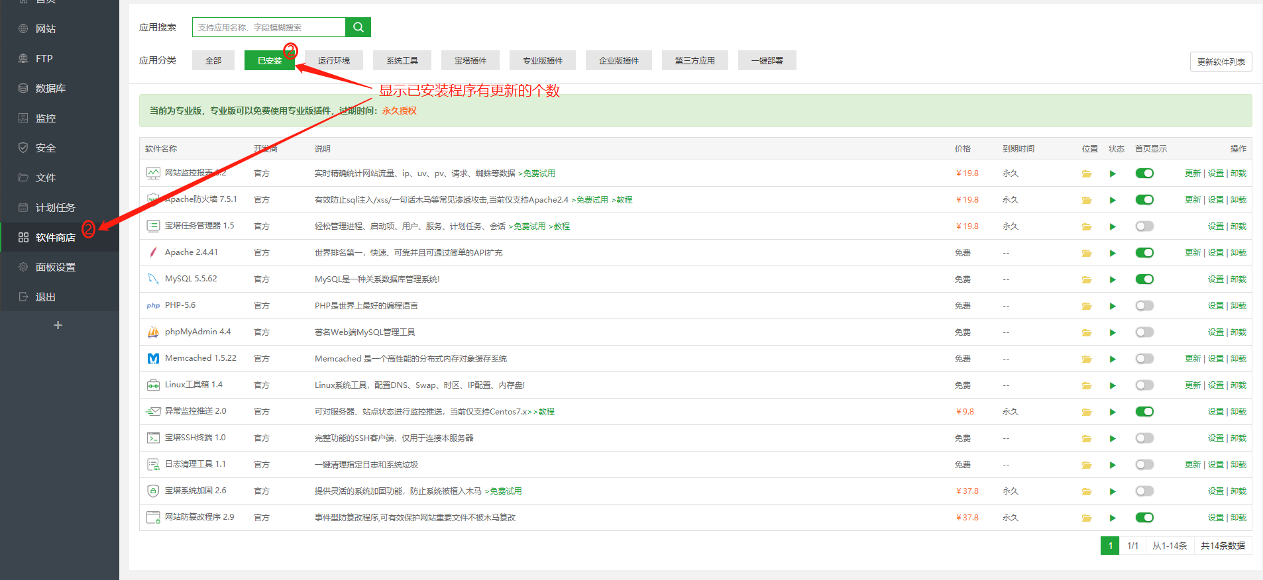
Task: Open folder location for MySQL 5.5.62
Action: point(1087,279)
